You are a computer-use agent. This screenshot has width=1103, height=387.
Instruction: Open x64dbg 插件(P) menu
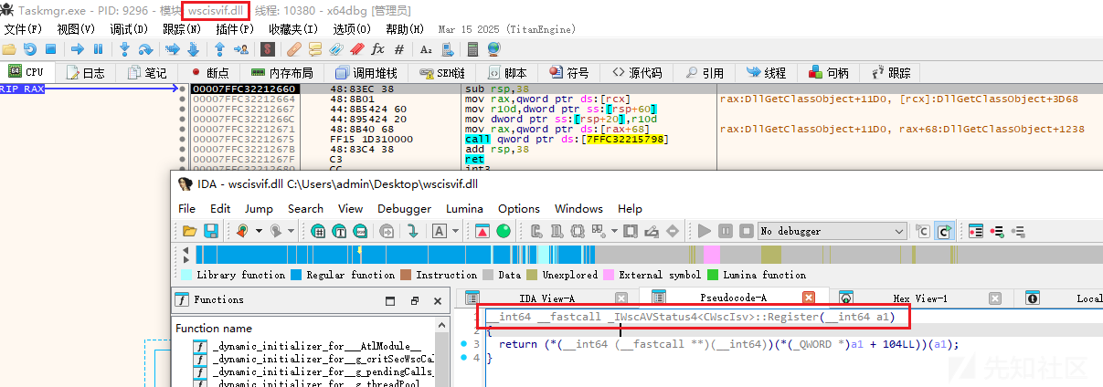pos(235,29)
